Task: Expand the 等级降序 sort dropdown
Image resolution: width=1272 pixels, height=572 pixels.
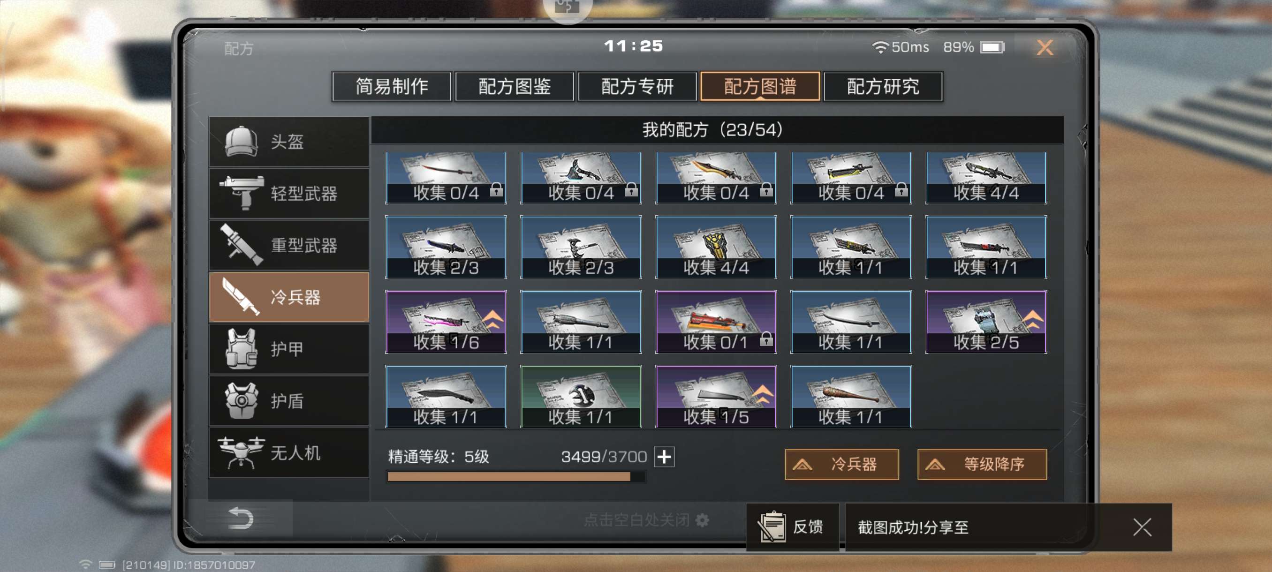Action: [982, 464]
